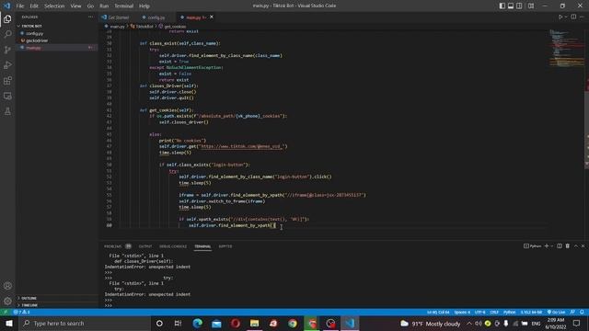The image size is (589, 331).
Task: Open the Run menu
Action: click(x=104, y=6)
